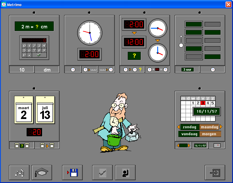Select highlighted red day 3 in the calendar

tap(203, 103)
